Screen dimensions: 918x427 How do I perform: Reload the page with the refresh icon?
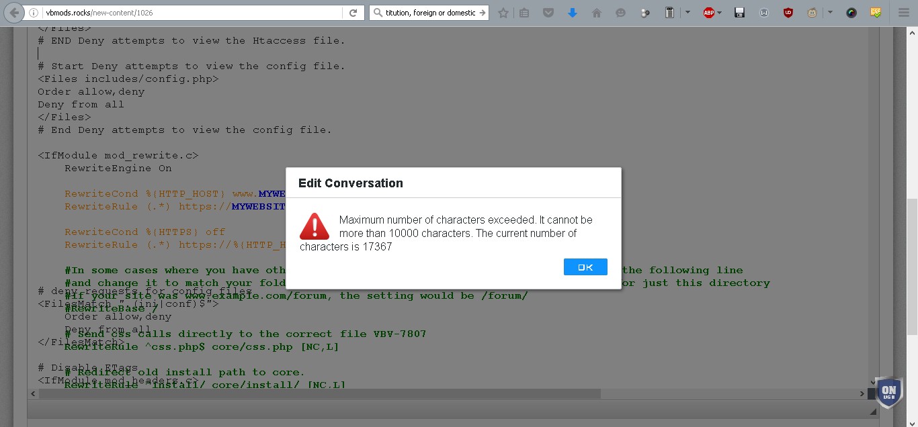(353, 12)
